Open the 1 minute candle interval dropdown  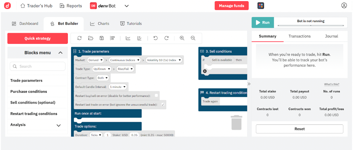point(118,87)
